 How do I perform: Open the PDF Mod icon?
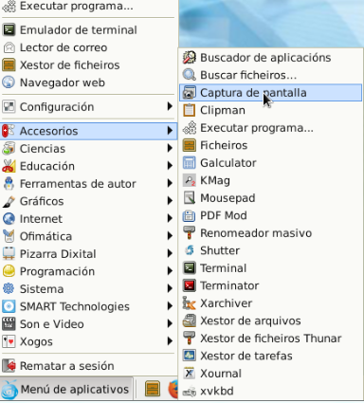pyautogui.click(x=190, y=215)
